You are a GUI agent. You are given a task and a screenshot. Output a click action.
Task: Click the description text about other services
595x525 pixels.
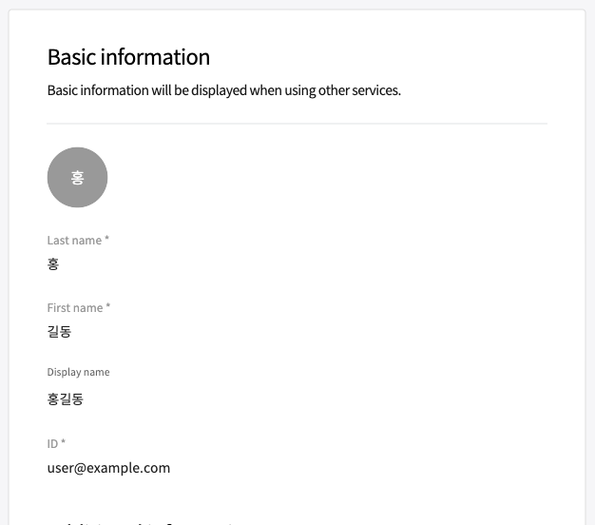tap(223, 91)
